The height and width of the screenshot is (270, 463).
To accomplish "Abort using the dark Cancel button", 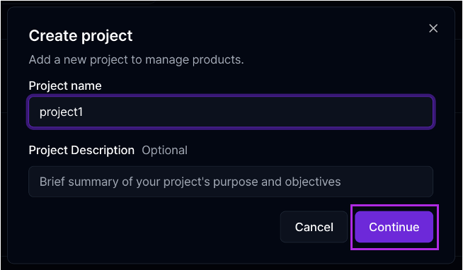I will coord(314,227).
